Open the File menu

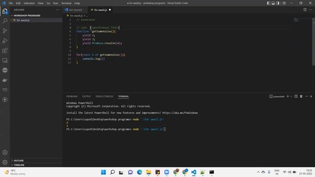[11, 3]
